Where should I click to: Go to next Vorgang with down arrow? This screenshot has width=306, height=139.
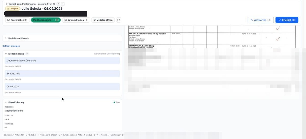pyautogui.click(x=63, y=4)
